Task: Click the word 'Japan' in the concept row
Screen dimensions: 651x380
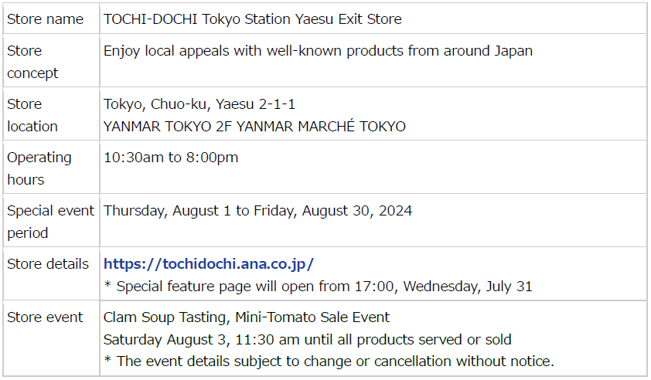Action: [x=513, y=51]
